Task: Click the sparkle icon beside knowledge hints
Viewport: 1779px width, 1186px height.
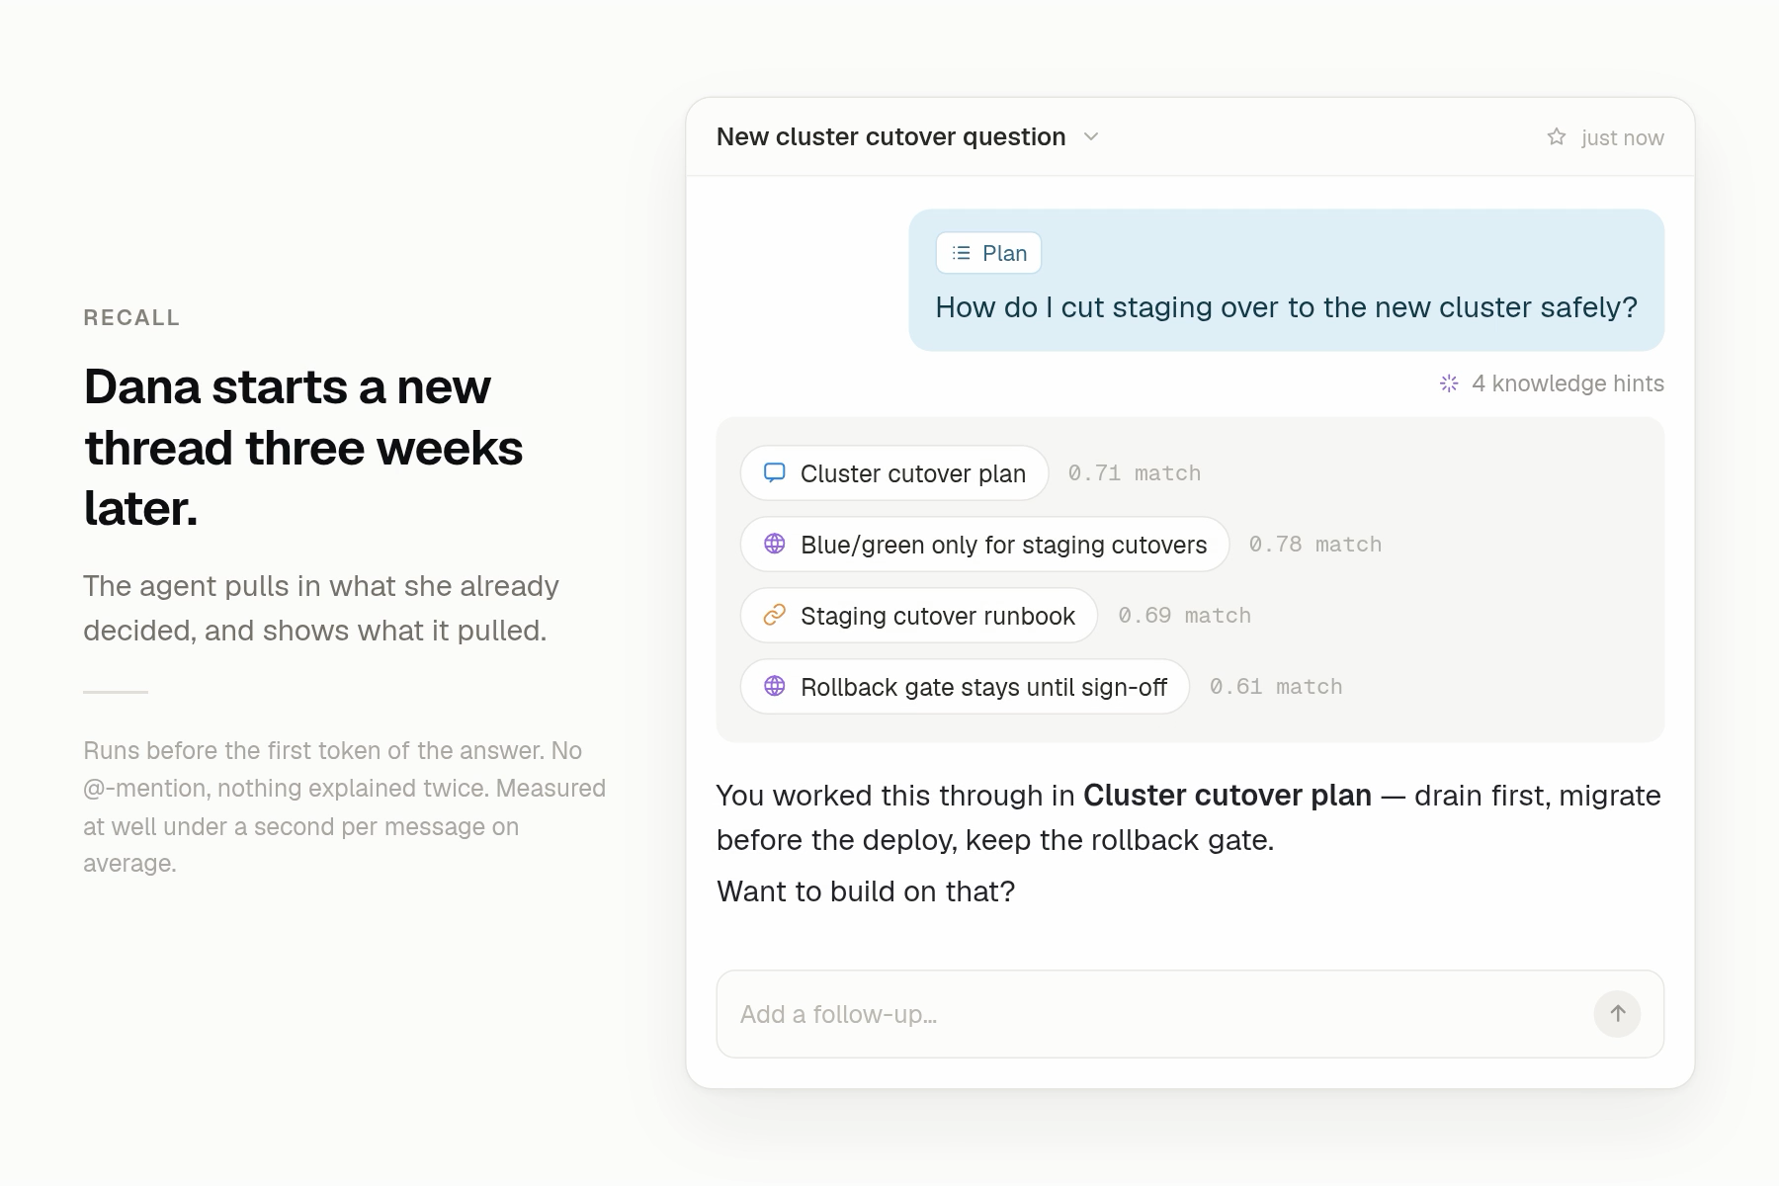Action: [1449, 383]
